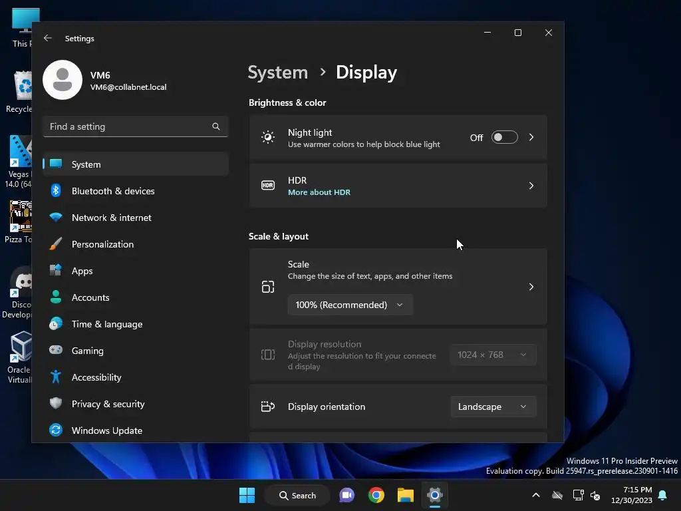Click the More about HDR link

(x=319, y=192)
